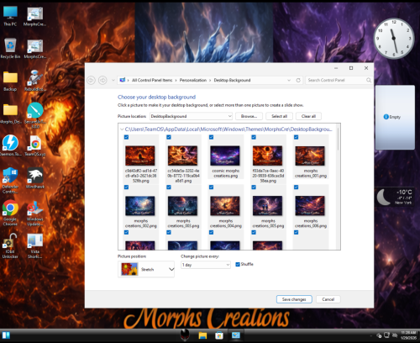This screenshot has width=420, height=343.
Task: Refresh the Control Panel address bar
Action: [298, 80]
